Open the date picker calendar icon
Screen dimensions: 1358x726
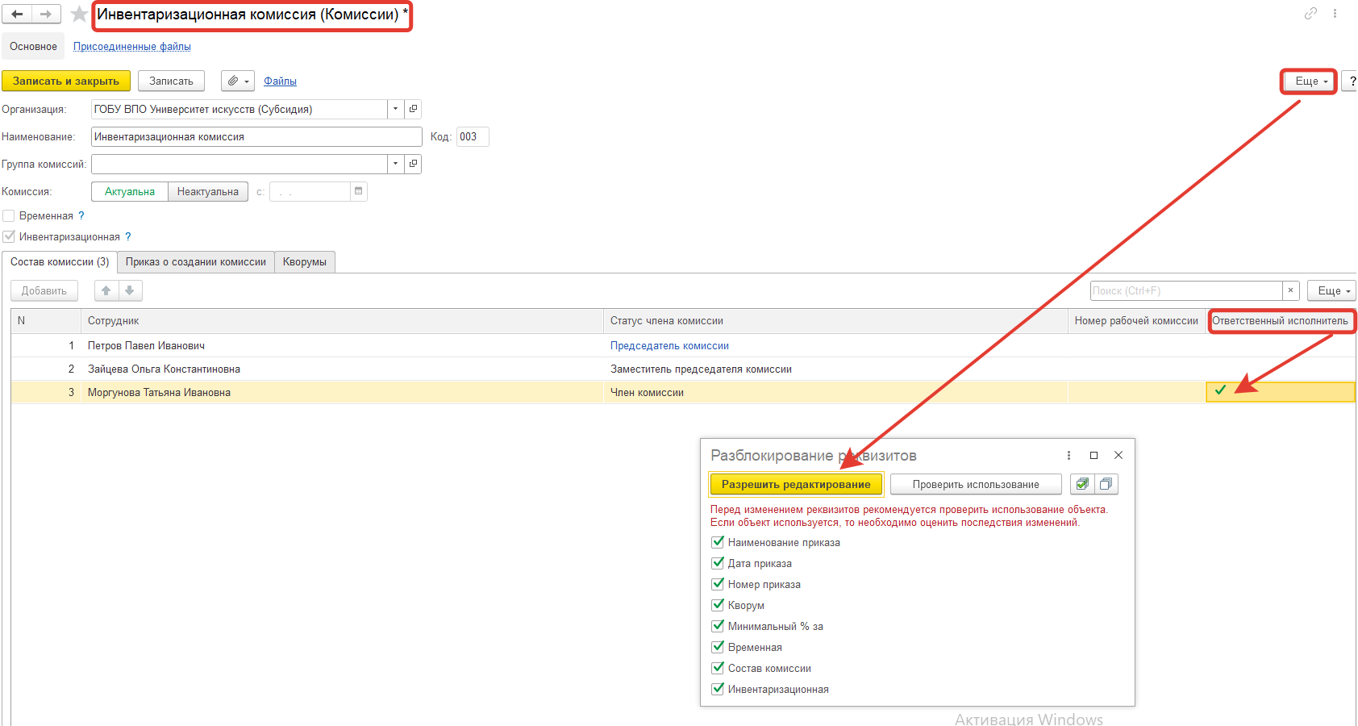point(359,191)
